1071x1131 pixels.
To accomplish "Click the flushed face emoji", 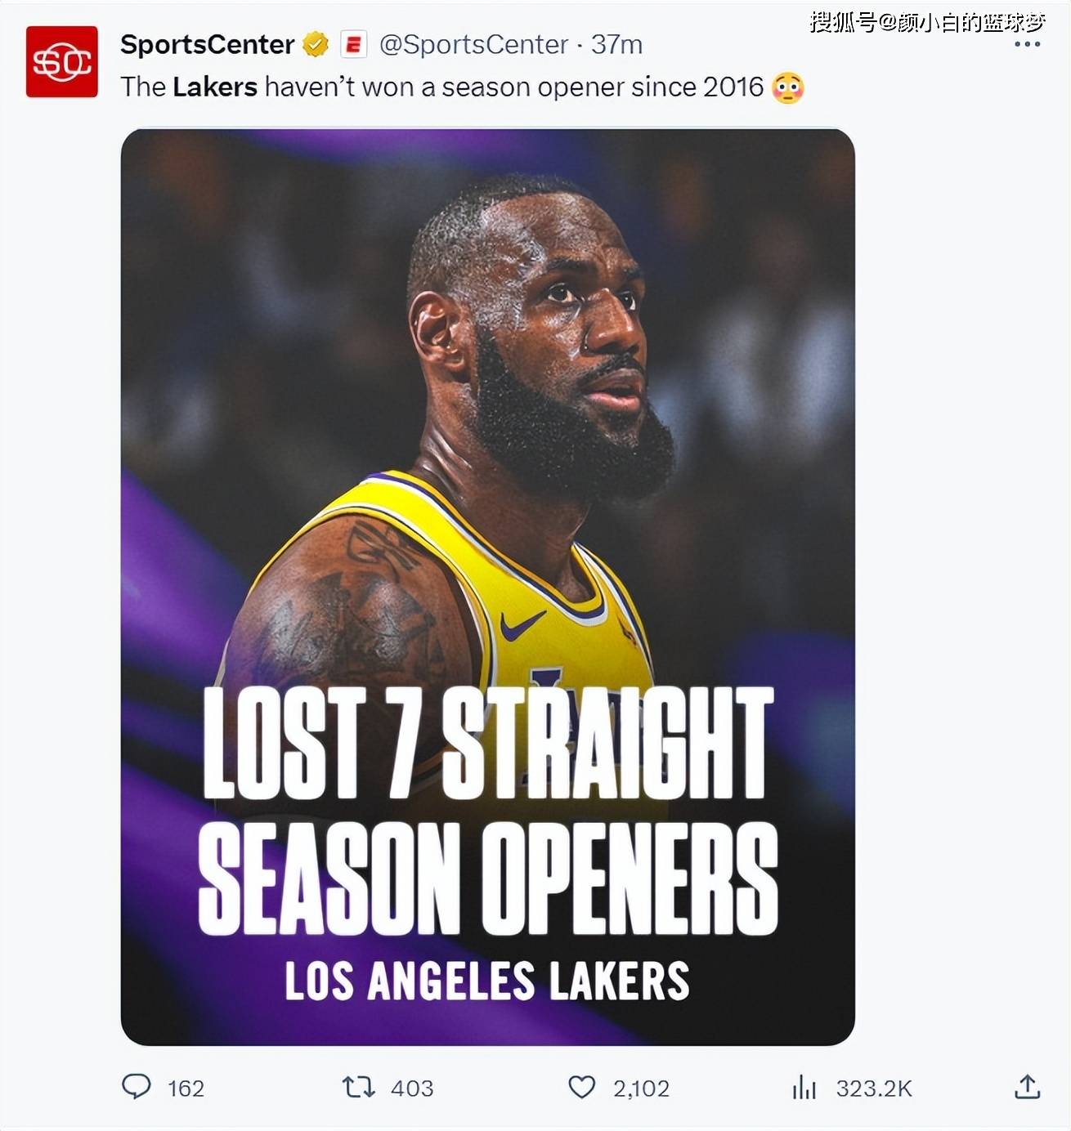I will coord(787,87).
